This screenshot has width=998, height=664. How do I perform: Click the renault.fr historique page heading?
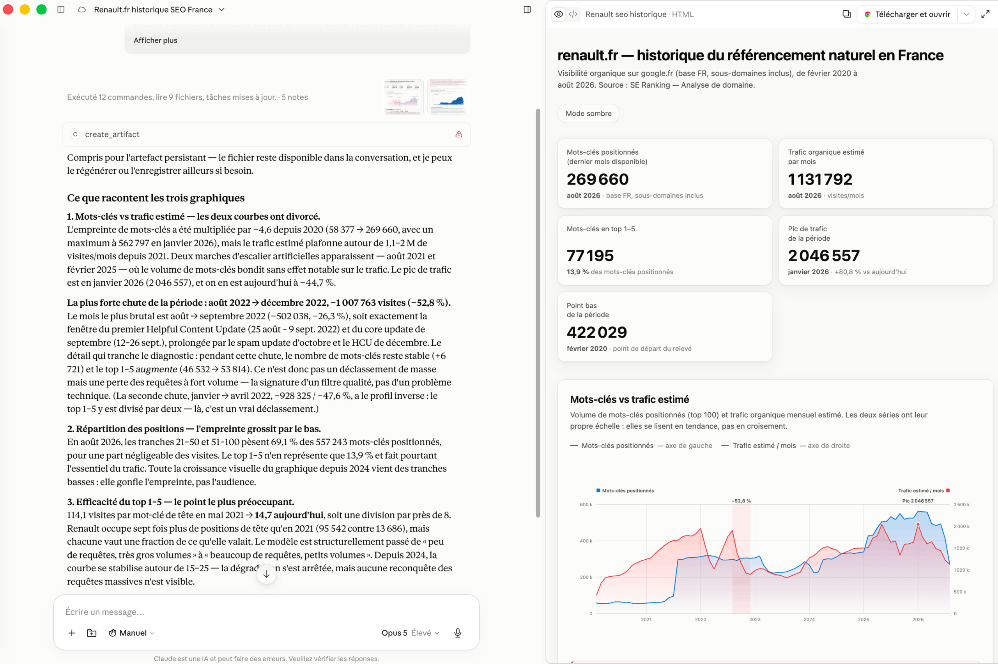(x=750, y=55)
